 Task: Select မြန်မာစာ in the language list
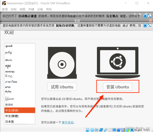20,99
